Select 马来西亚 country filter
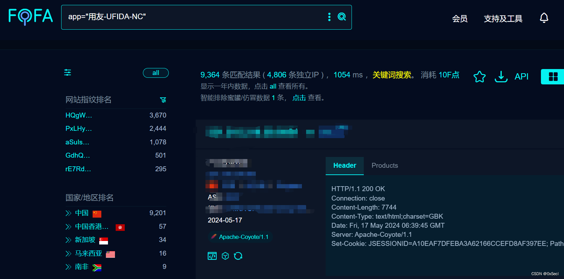 (88, 254)
